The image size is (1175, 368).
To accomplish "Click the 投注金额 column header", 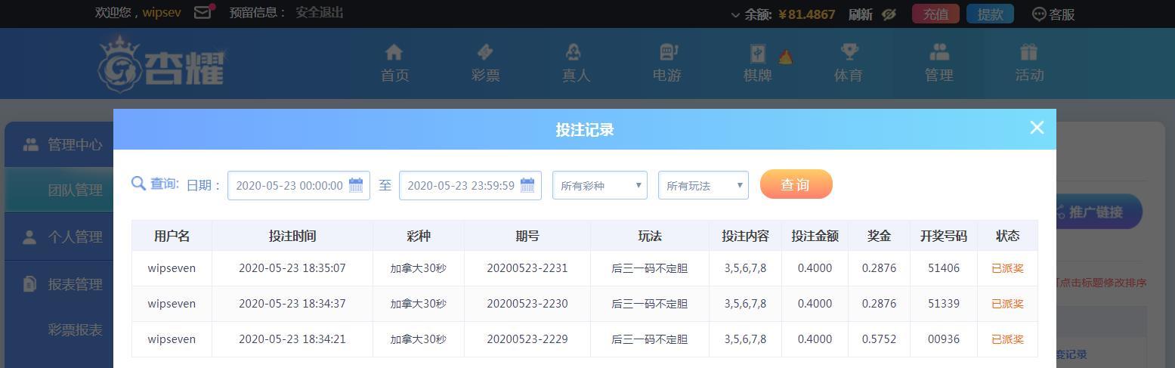I will (x=815, y=236).
